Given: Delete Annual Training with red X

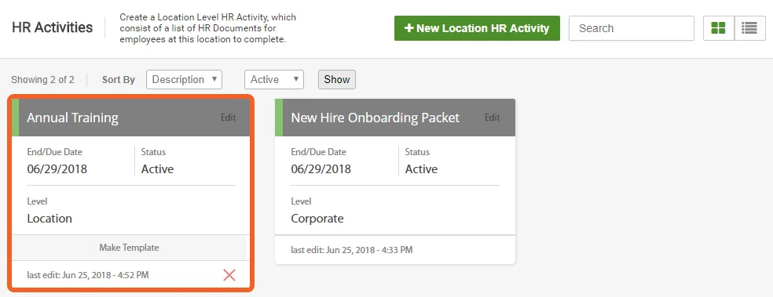Looking at the screenshot, I should [x=229, y=275].
